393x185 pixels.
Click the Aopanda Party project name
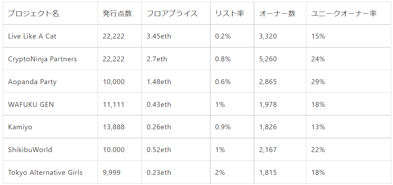tap(32, 82)
